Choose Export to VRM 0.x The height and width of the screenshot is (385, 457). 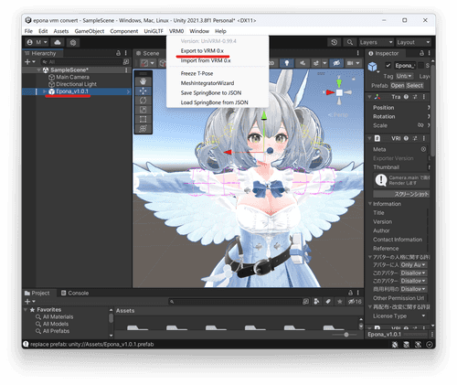coord(202,51)
